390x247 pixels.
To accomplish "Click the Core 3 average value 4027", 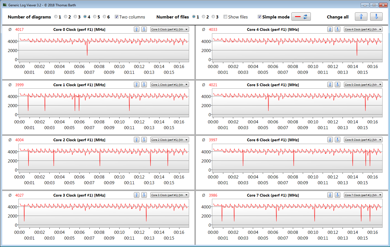I will [19, 195].
